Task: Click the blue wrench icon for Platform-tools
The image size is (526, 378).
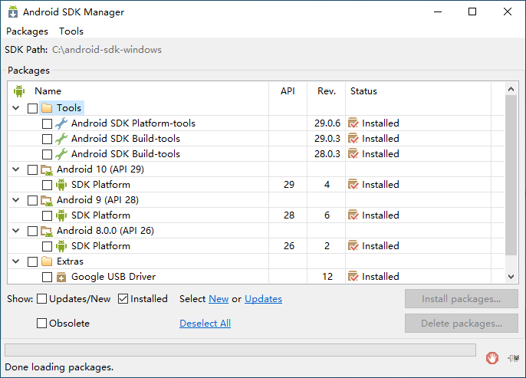Action: click(61, 123)
